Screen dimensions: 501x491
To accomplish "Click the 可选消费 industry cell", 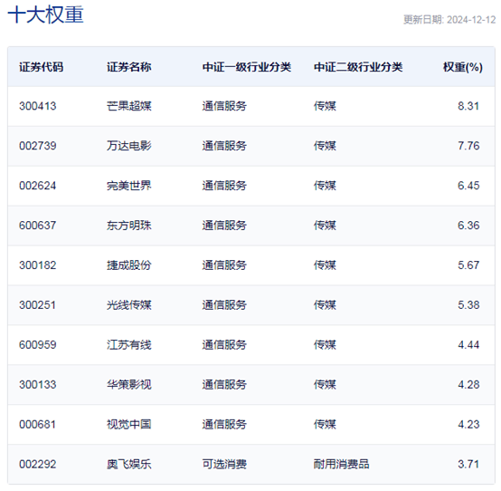I will coord(224,464).
